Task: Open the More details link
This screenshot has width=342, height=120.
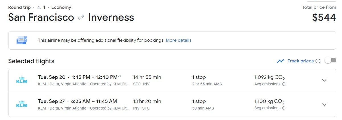Action: tap(179, 40)
